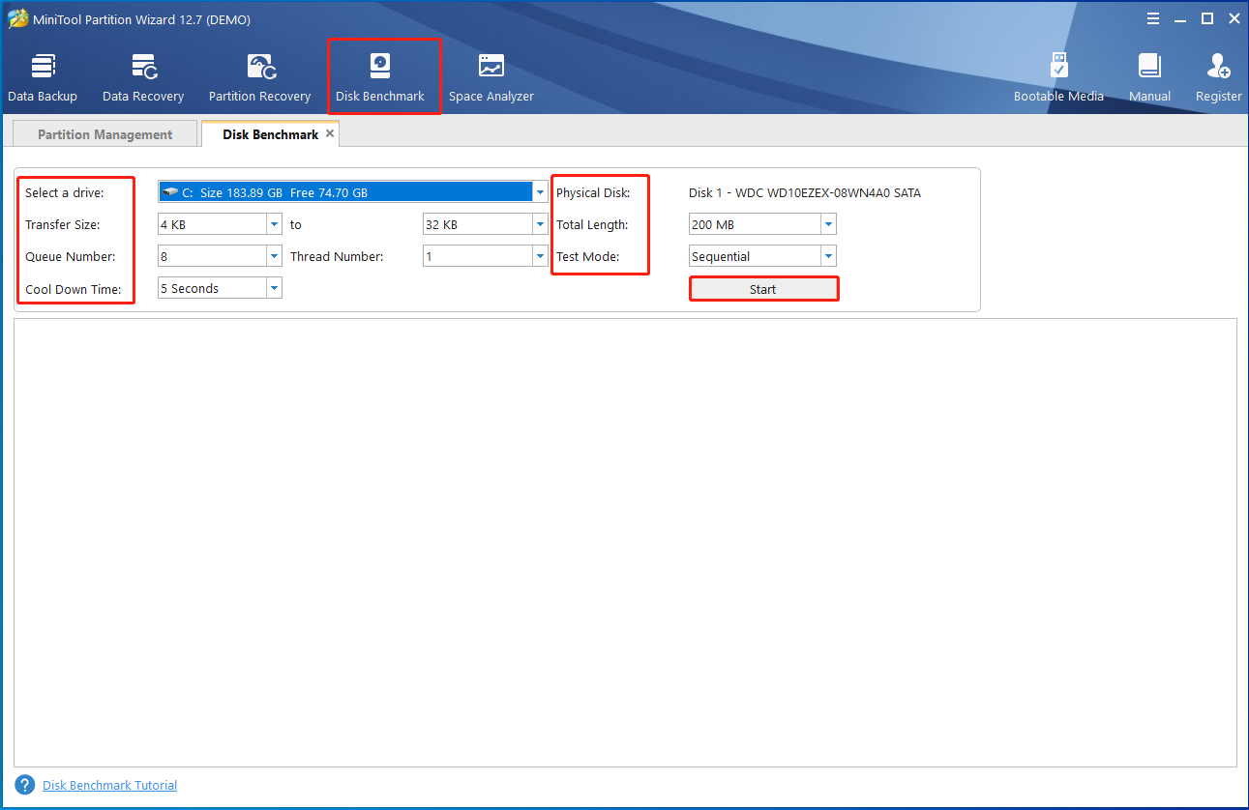Close the Partition Wizard window
Viewport: 1249px width, 810px height.
pos(1234,18)
